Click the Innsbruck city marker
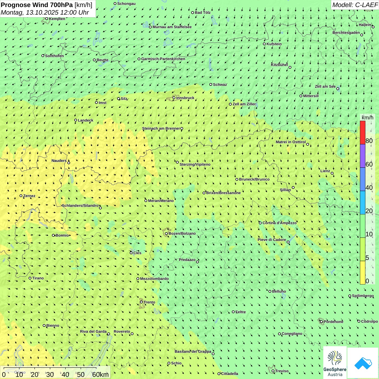379x379 pixels. 174,98
